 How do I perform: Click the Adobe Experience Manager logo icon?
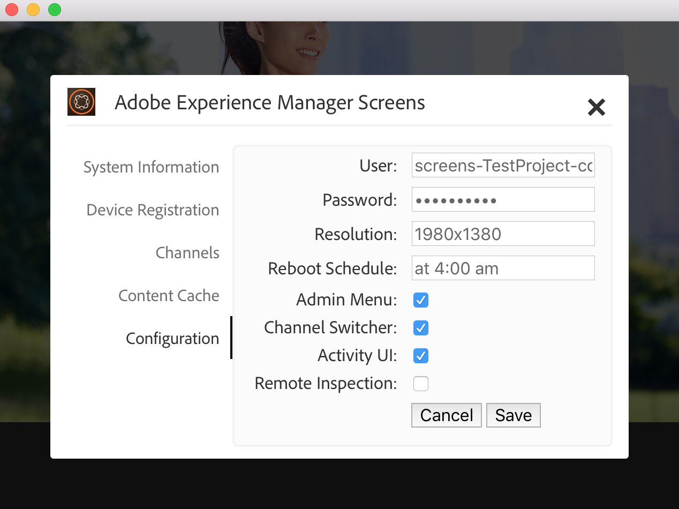(81, 102)
